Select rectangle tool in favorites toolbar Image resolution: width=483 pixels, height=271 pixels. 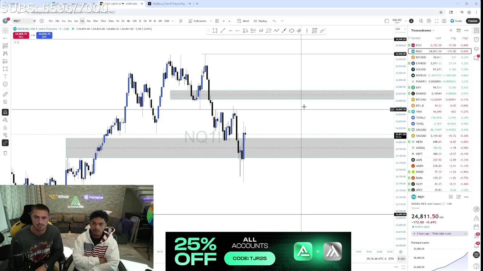pyautogui.click(x=215, y=30)
